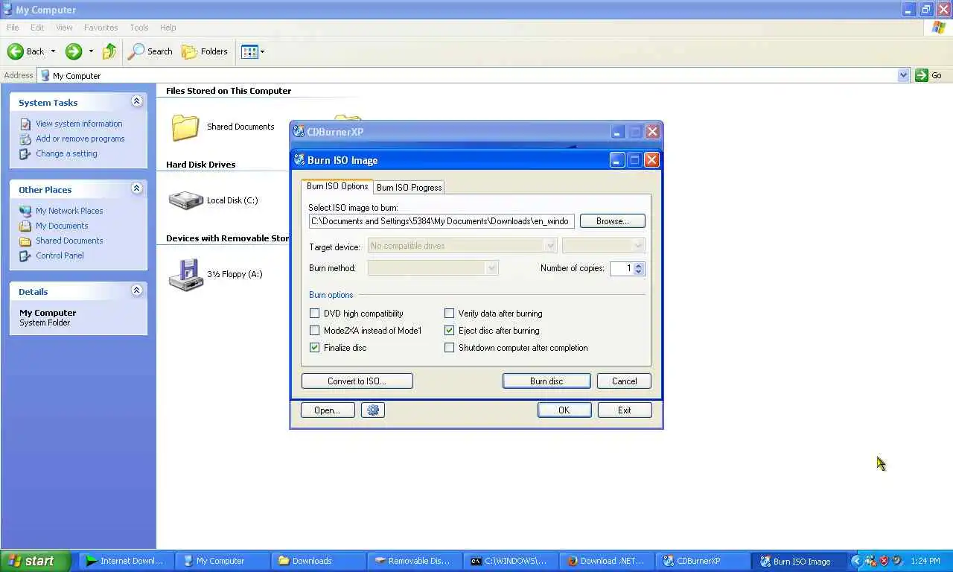Uncheck Eject disc after burning
The height and width of the screenshot is (572, 953).
(450, 331)
